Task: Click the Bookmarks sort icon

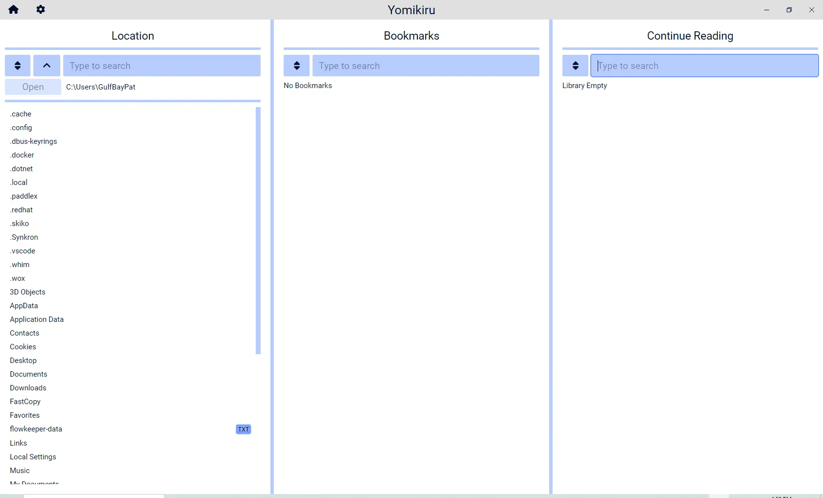Action: (x=296, y=66)
